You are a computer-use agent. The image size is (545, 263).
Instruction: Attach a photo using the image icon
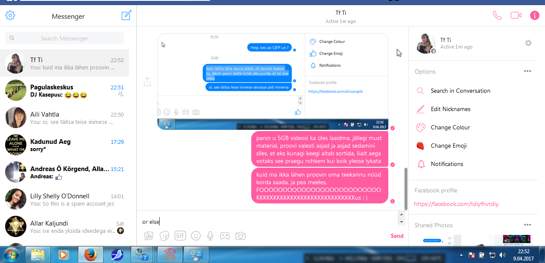point(149,235)
